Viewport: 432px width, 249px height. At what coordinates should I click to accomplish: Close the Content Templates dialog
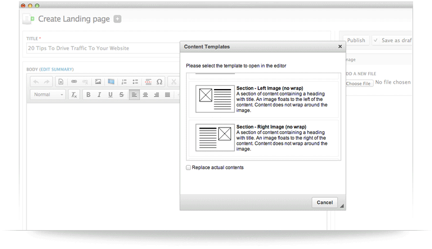(x=340, y=46)
